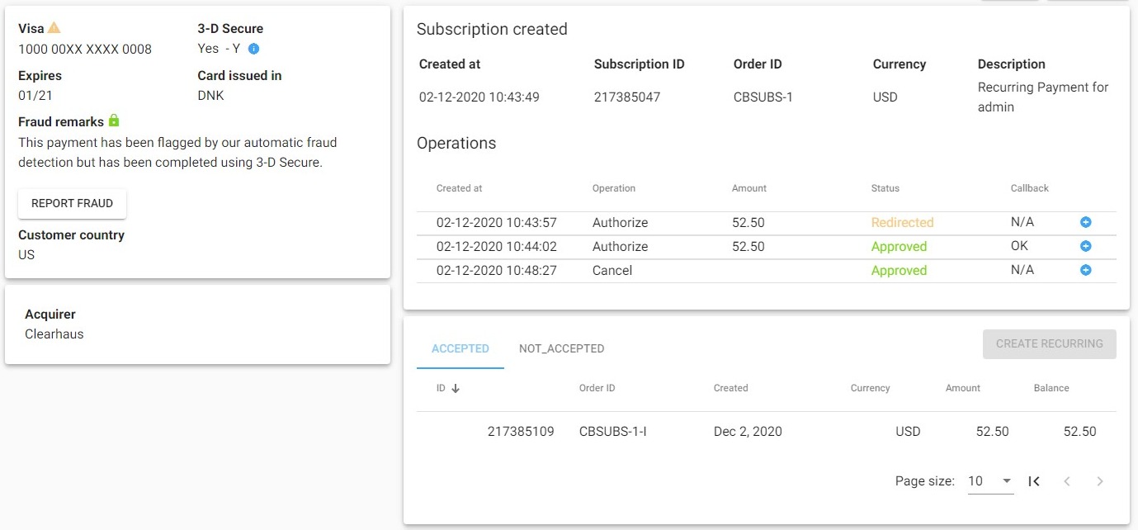This screenshot has height=530, width=1138.
Task: Click the green lock icon beside Fraud remarks
Action: tap(114, 121)
